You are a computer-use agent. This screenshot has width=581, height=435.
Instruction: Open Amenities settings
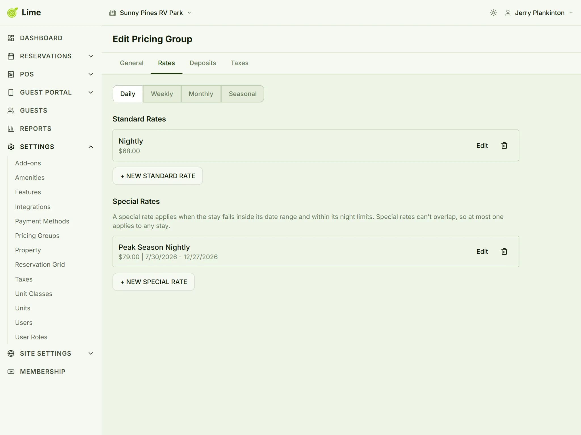click(x=30, y=178)
